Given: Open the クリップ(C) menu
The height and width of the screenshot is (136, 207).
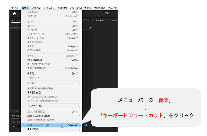Looking at the screenshot, I should pos(36,8).
